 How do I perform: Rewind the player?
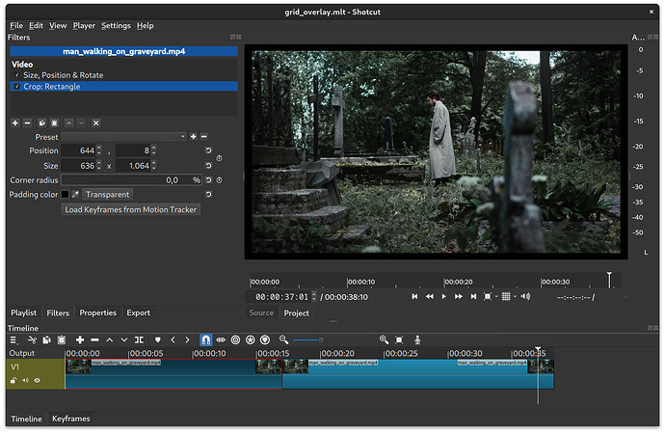coord(430,297)
